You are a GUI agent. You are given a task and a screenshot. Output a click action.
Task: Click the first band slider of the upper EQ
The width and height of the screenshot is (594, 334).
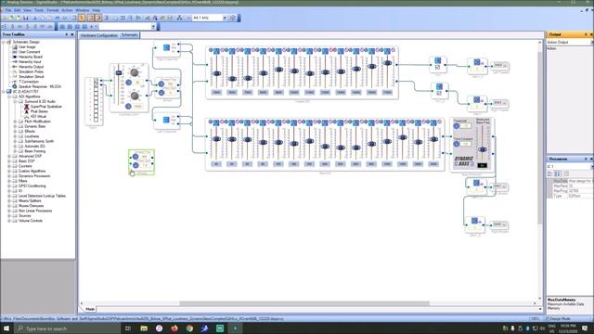tap(216, 73)
